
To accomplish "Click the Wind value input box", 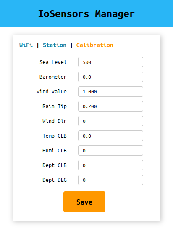I will click(110, 92).
